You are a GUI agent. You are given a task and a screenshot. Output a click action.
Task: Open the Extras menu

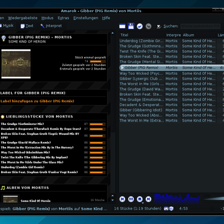(63, 18)
